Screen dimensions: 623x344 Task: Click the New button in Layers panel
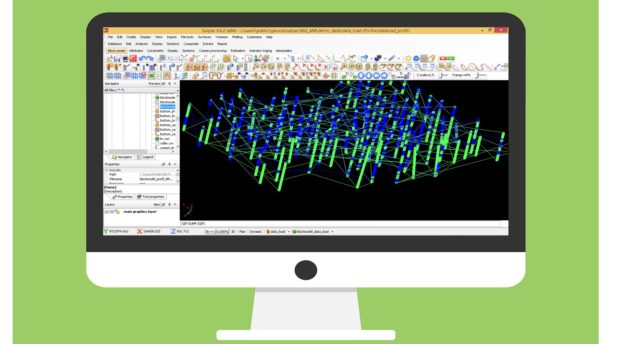[156, 204]
